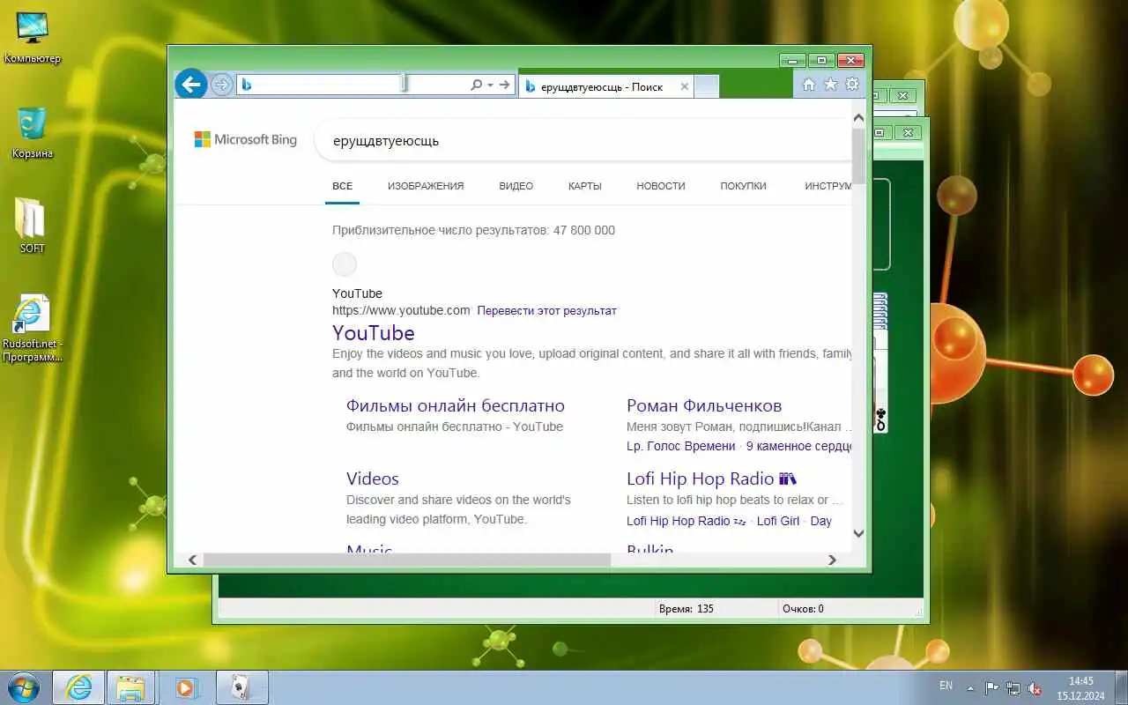Open the clock showing 14:45
The width and height of the screenshot is (1128, 705).
(1080, 687)
